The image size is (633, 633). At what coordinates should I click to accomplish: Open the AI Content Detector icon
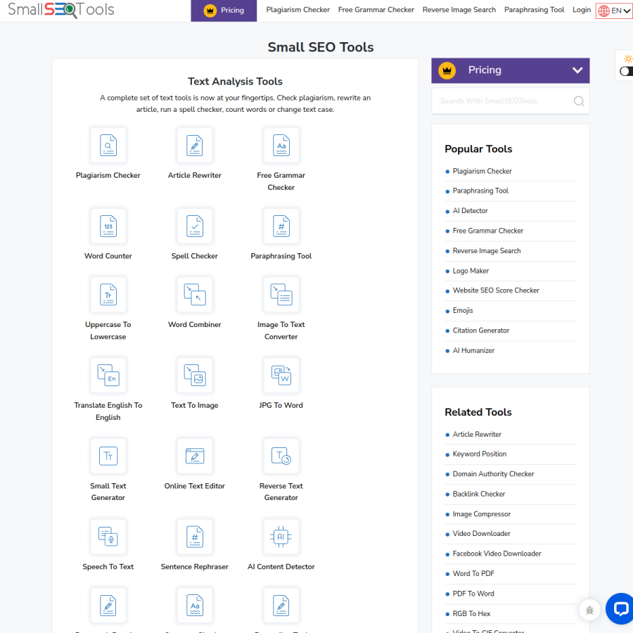click(281, 537)
